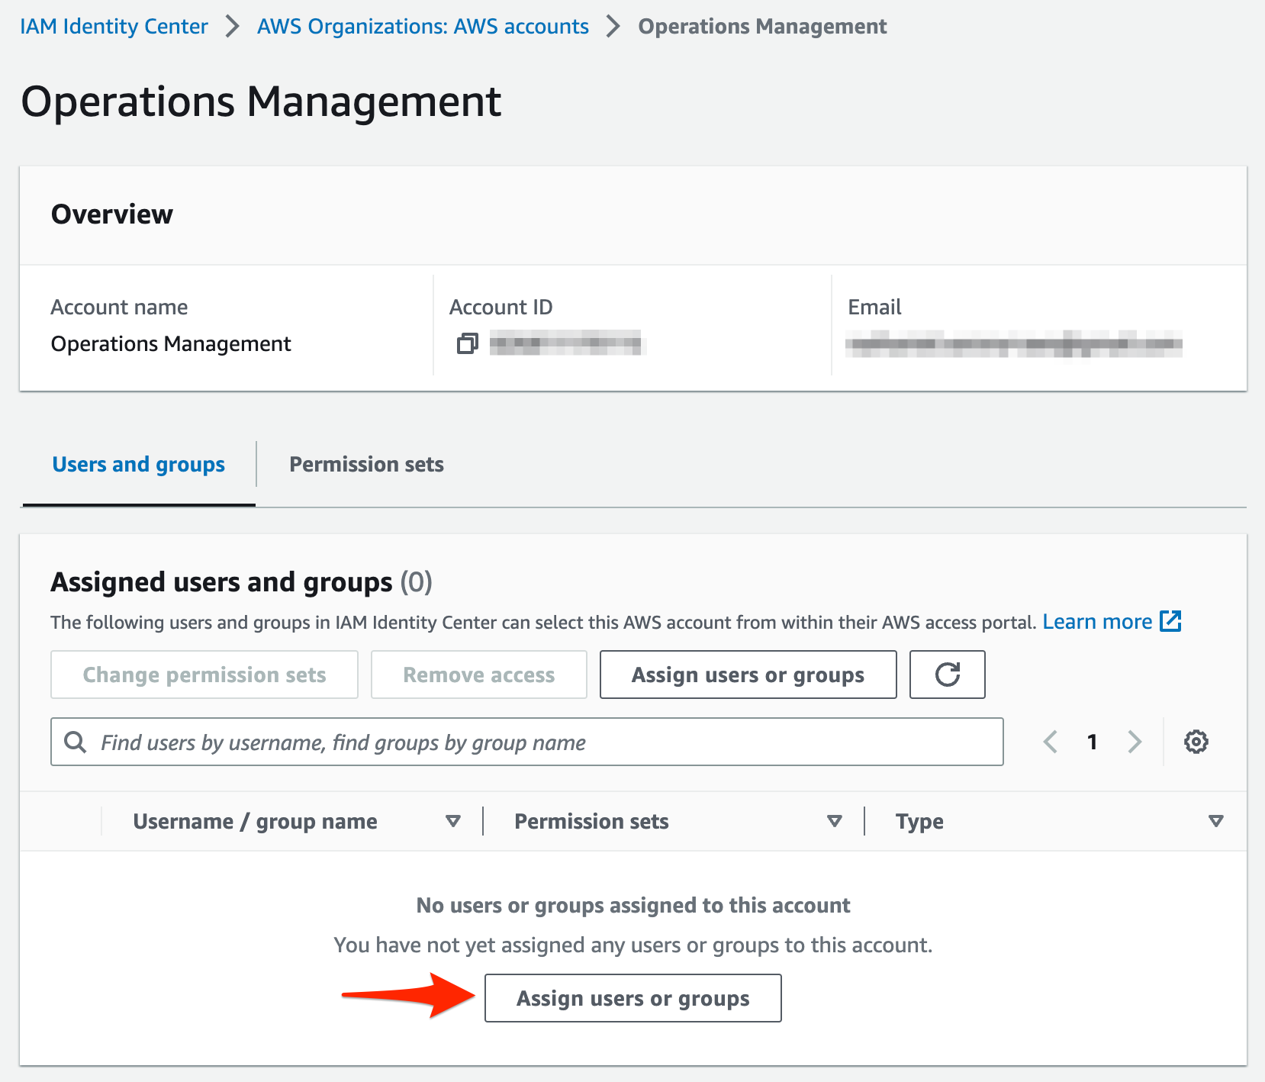
Task: Click the refresh icon button
Action: click(947, 675)
